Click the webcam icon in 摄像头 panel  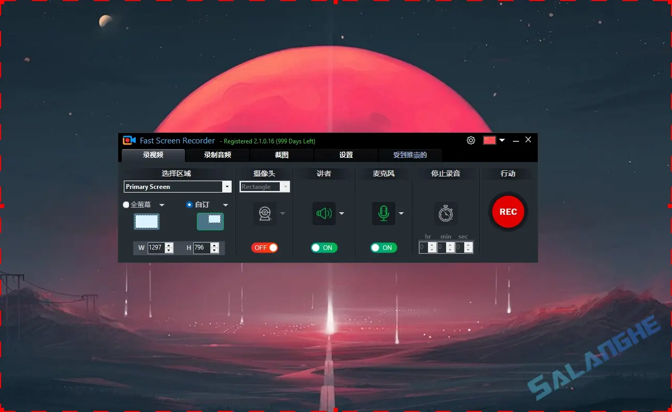(265, 213)
